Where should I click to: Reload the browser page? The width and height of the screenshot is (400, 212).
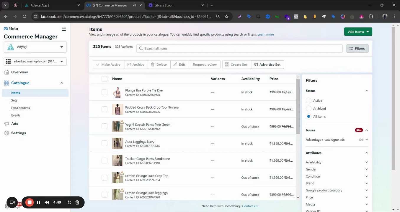tap(25, 16)
